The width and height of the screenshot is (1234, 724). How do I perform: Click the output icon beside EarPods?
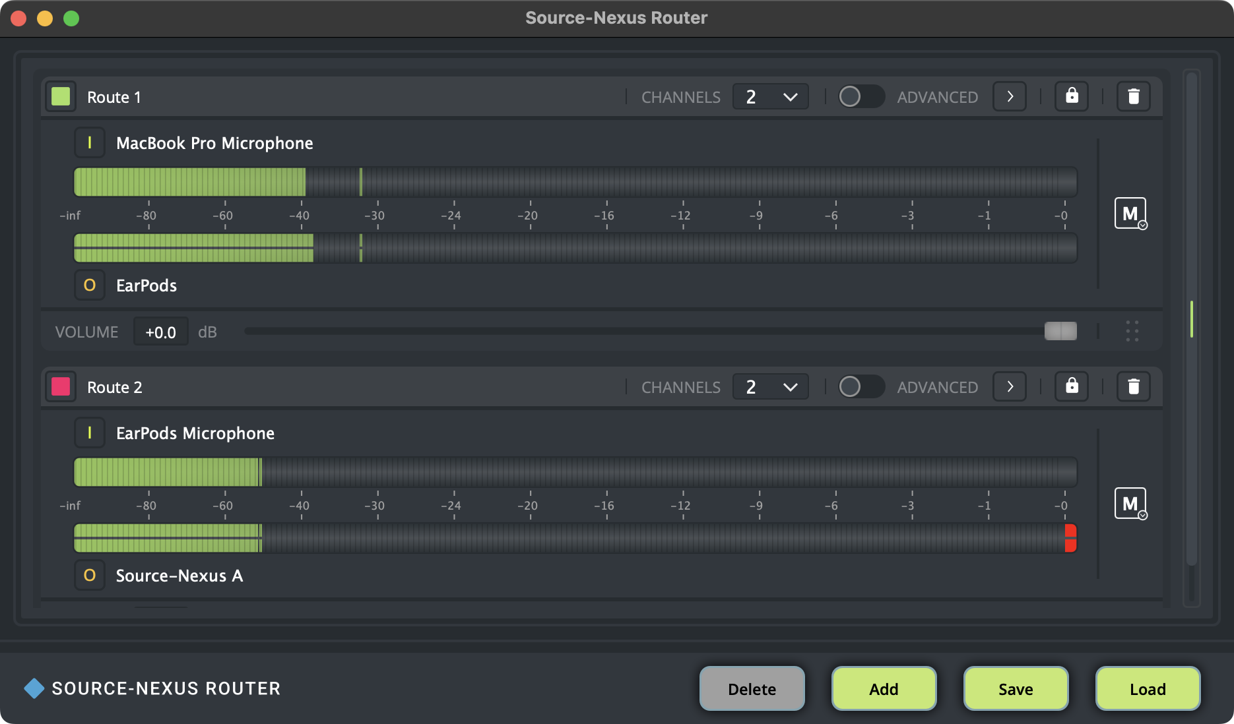tap(90, 285)
